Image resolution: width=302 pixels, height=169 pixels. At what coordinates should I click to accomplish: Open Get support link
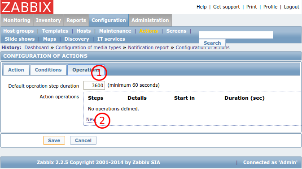pyautogui.click(x=226, y=7)
